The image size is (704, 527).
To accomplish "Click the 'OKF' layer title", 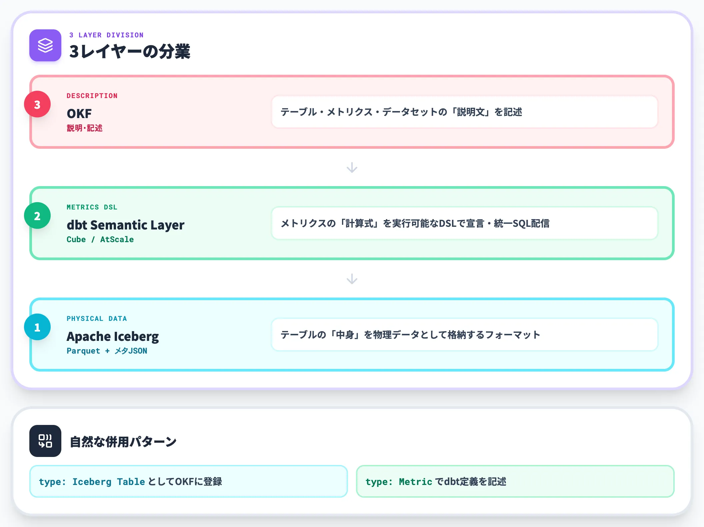I will coord(79,113).
